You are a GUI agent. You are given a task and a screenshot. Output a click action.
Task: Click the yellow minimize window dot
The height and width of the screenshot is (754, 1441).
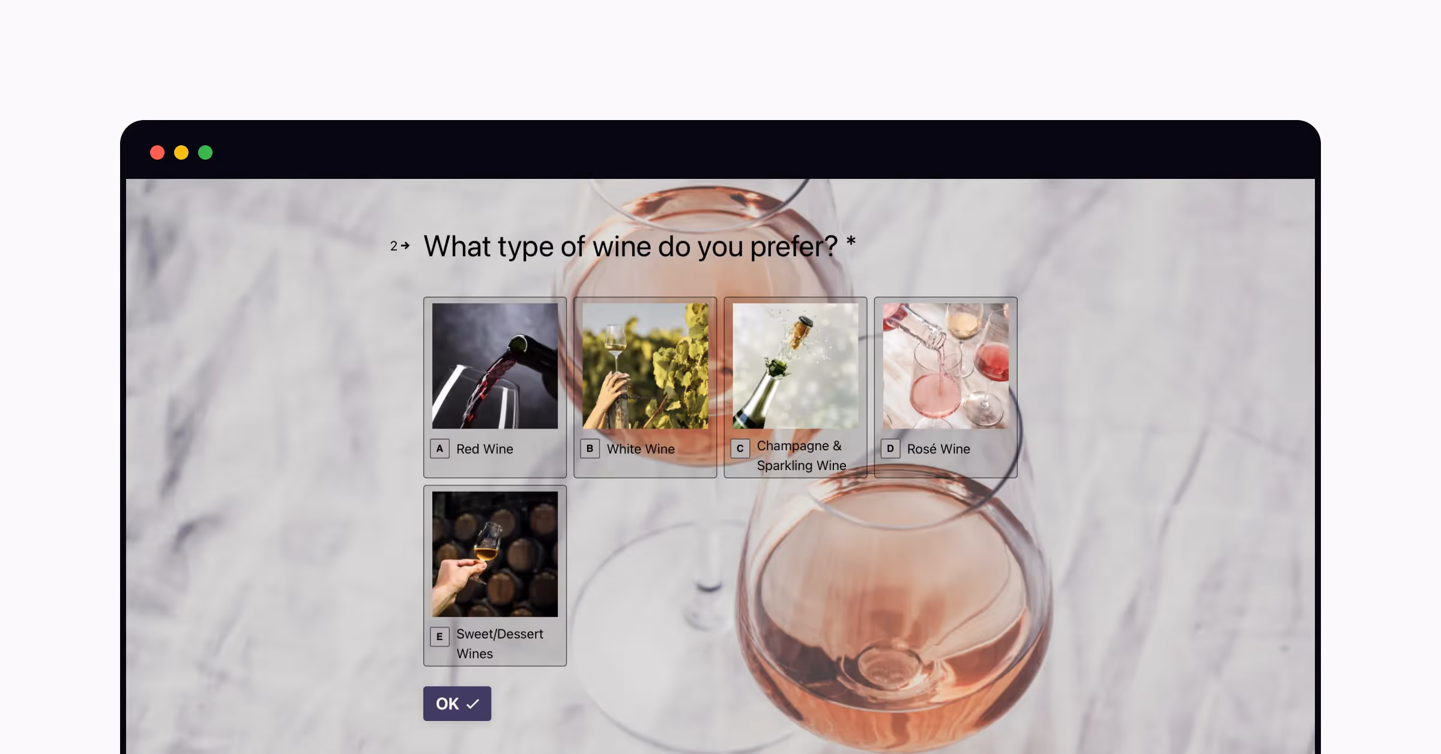pos(181,152)
